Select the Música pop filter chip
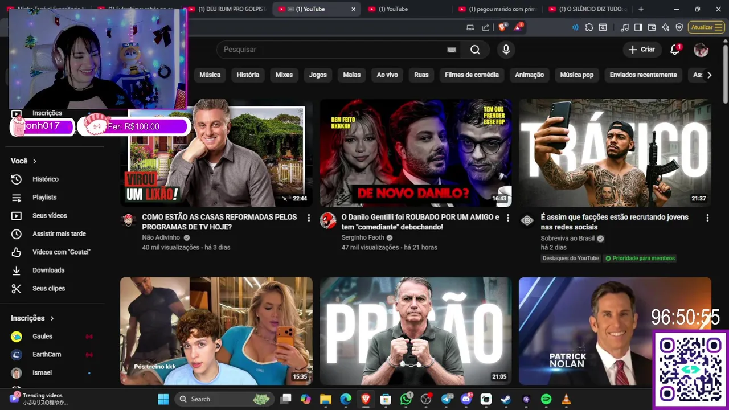Viewport: 729px width, 410px height. pyautogui.click(x=576, y=75)
